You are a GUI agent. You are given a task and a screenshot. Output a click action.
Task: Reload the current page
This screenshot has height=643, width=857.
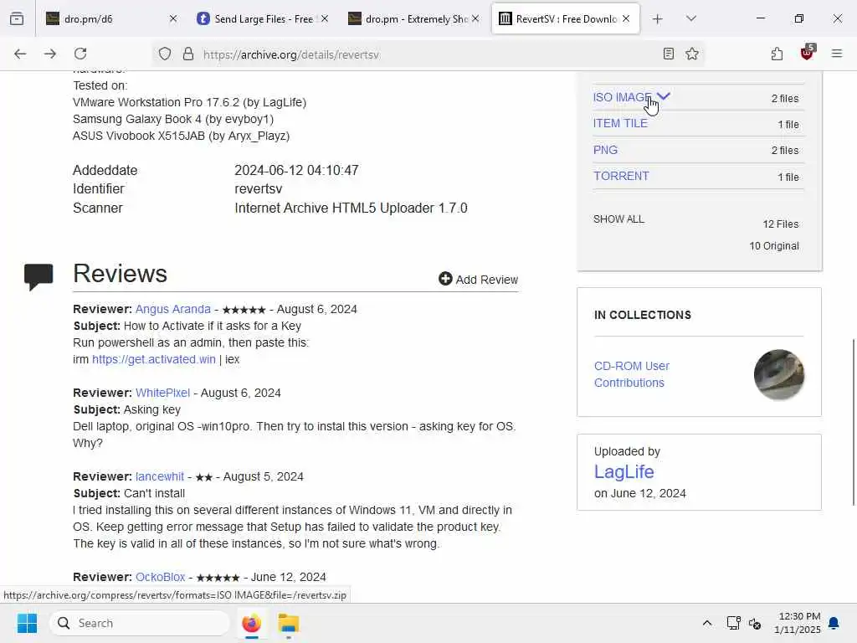pos(80,54)
